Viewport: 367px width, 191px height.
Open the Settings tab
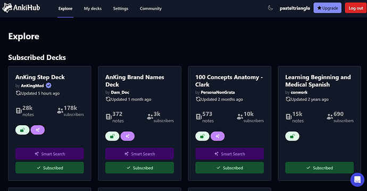coord(121,8)
